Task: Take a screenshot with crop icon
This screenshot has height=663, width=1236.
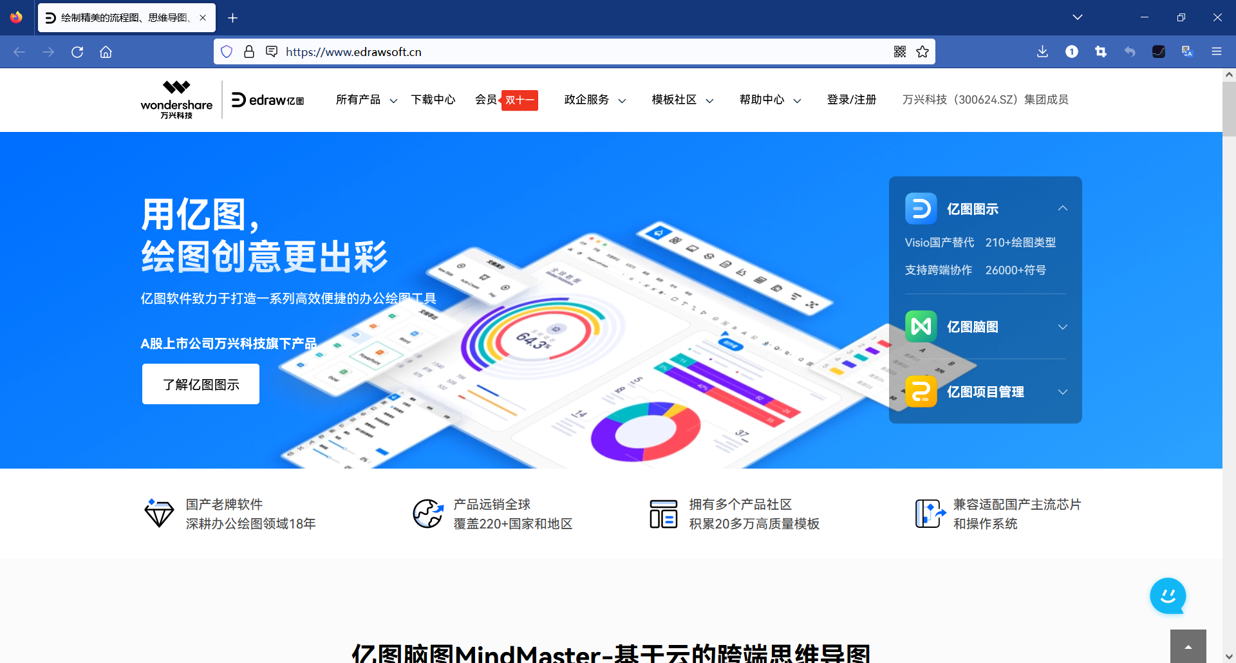Action: tap(1101, 51)
